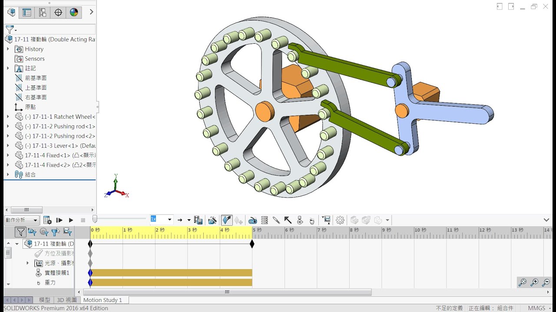Image resolution: width=556 pixels, height=312 pixels.
Task: Open Motion Study Properties gear icon
Action: click(340, 220)
